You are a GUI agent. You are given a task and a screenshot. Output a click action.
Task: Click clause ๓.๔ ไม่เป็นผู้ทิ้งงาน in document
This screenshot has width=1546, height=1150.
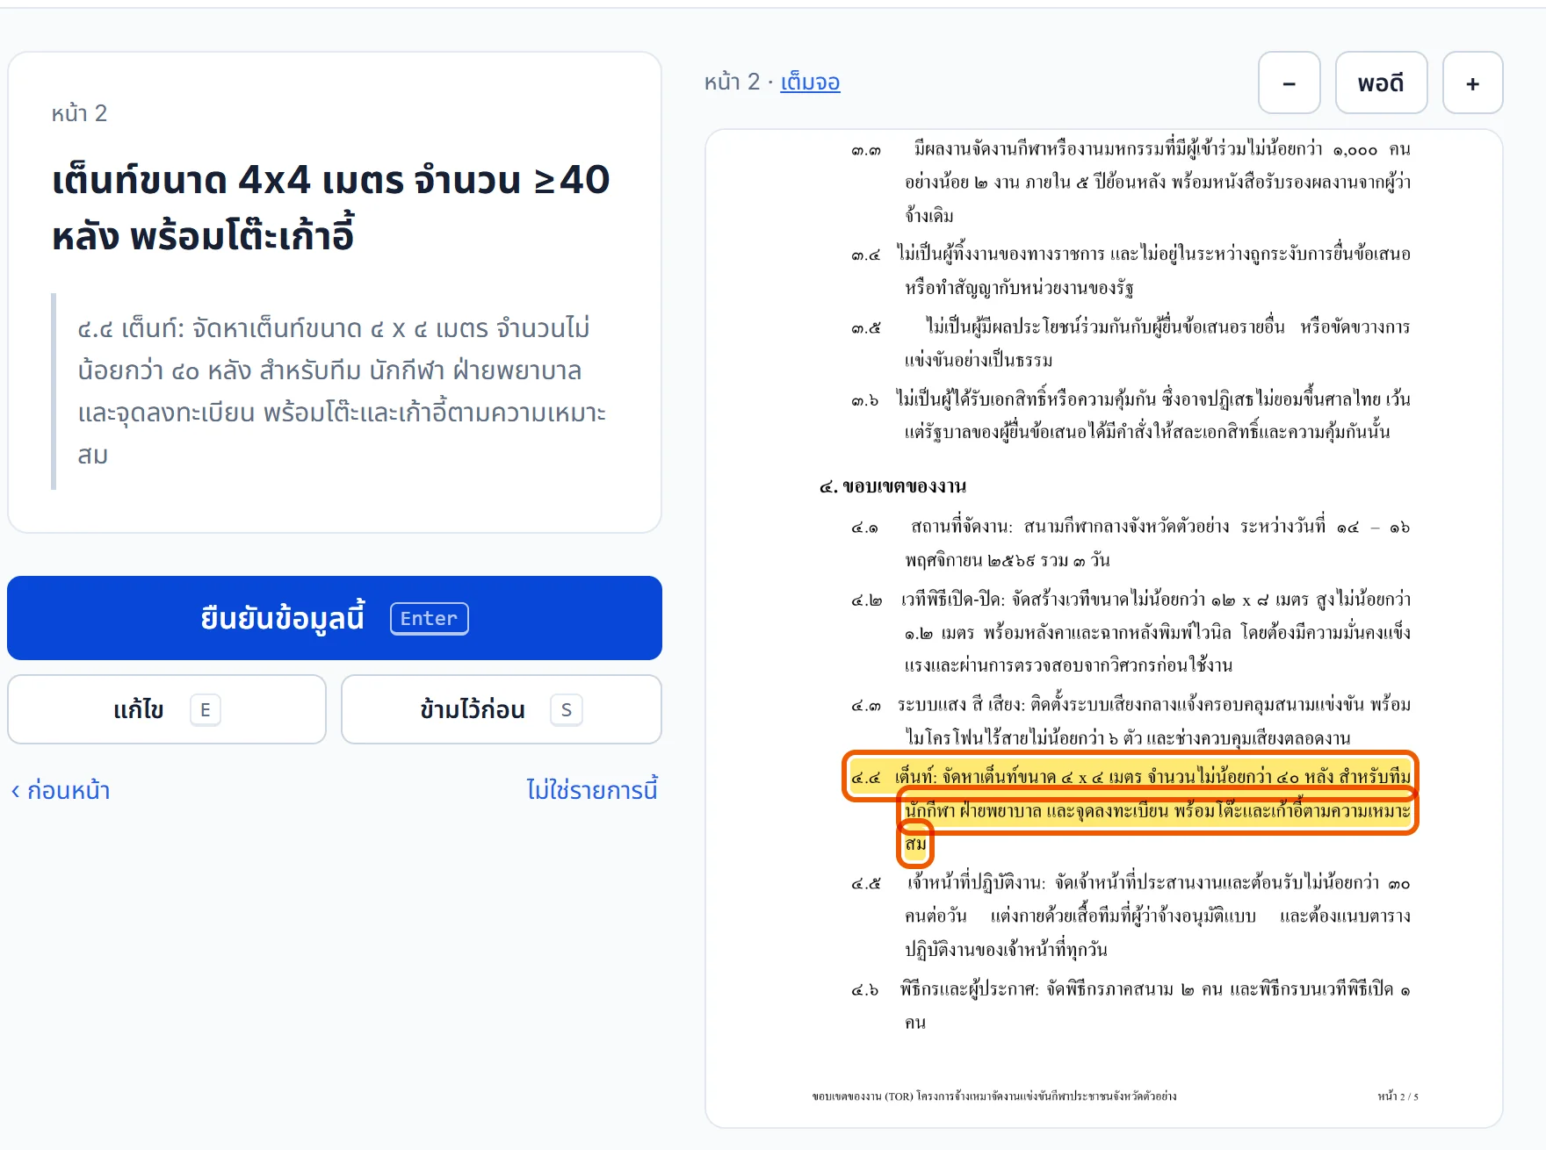pos(1131,270)
